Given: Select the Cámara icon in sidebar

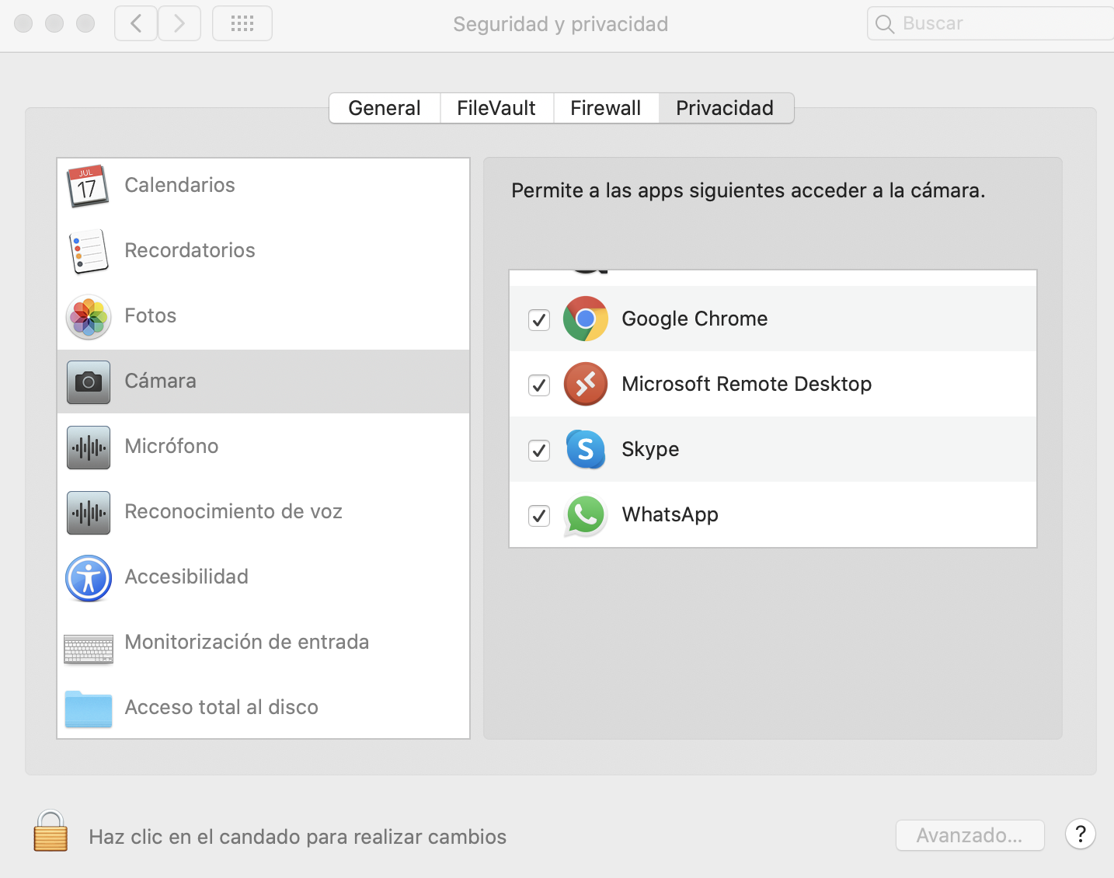Looking at the screenshot, I should [89, 382].
